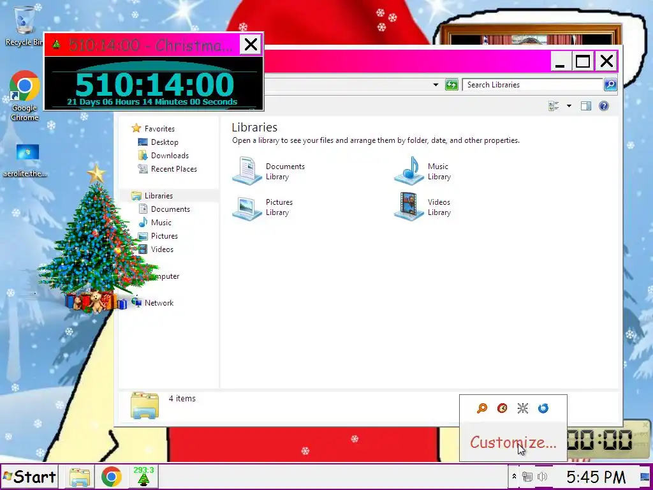
Task: Click the volume speaker tray icon
Action: pos(542,477)
